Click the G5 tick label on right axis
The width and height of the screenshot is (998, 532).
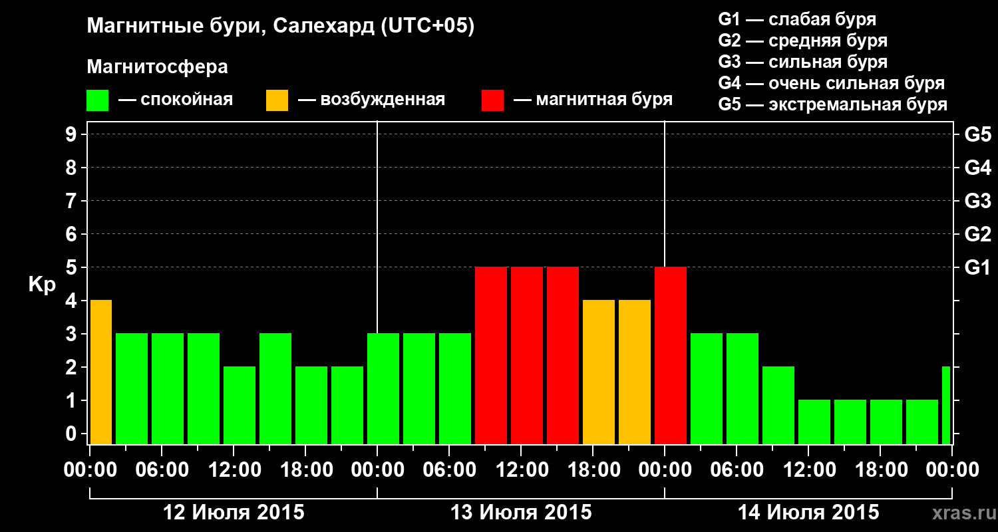977,134
